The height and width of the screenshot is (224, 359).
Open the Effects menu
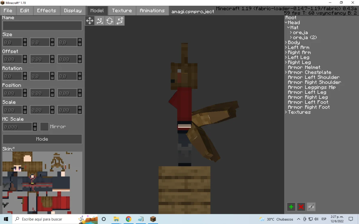click(46, 10)
